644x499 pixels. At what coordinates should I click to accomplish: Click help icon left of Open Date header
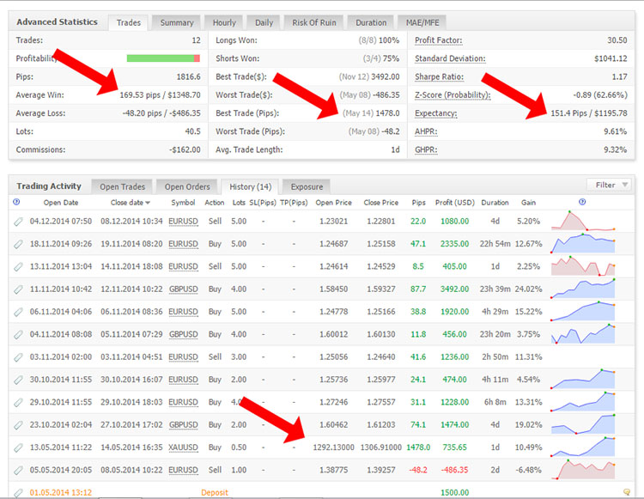16,202
